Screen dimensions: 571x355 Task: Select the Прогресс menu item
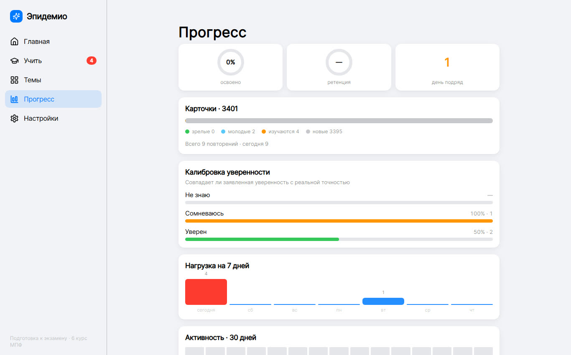[x=54, y=99]
